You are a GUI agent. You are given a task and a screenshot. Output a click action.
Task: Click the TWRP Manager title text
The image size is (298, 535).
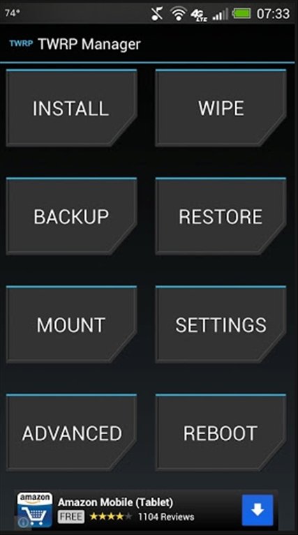[x=89, y=45]
